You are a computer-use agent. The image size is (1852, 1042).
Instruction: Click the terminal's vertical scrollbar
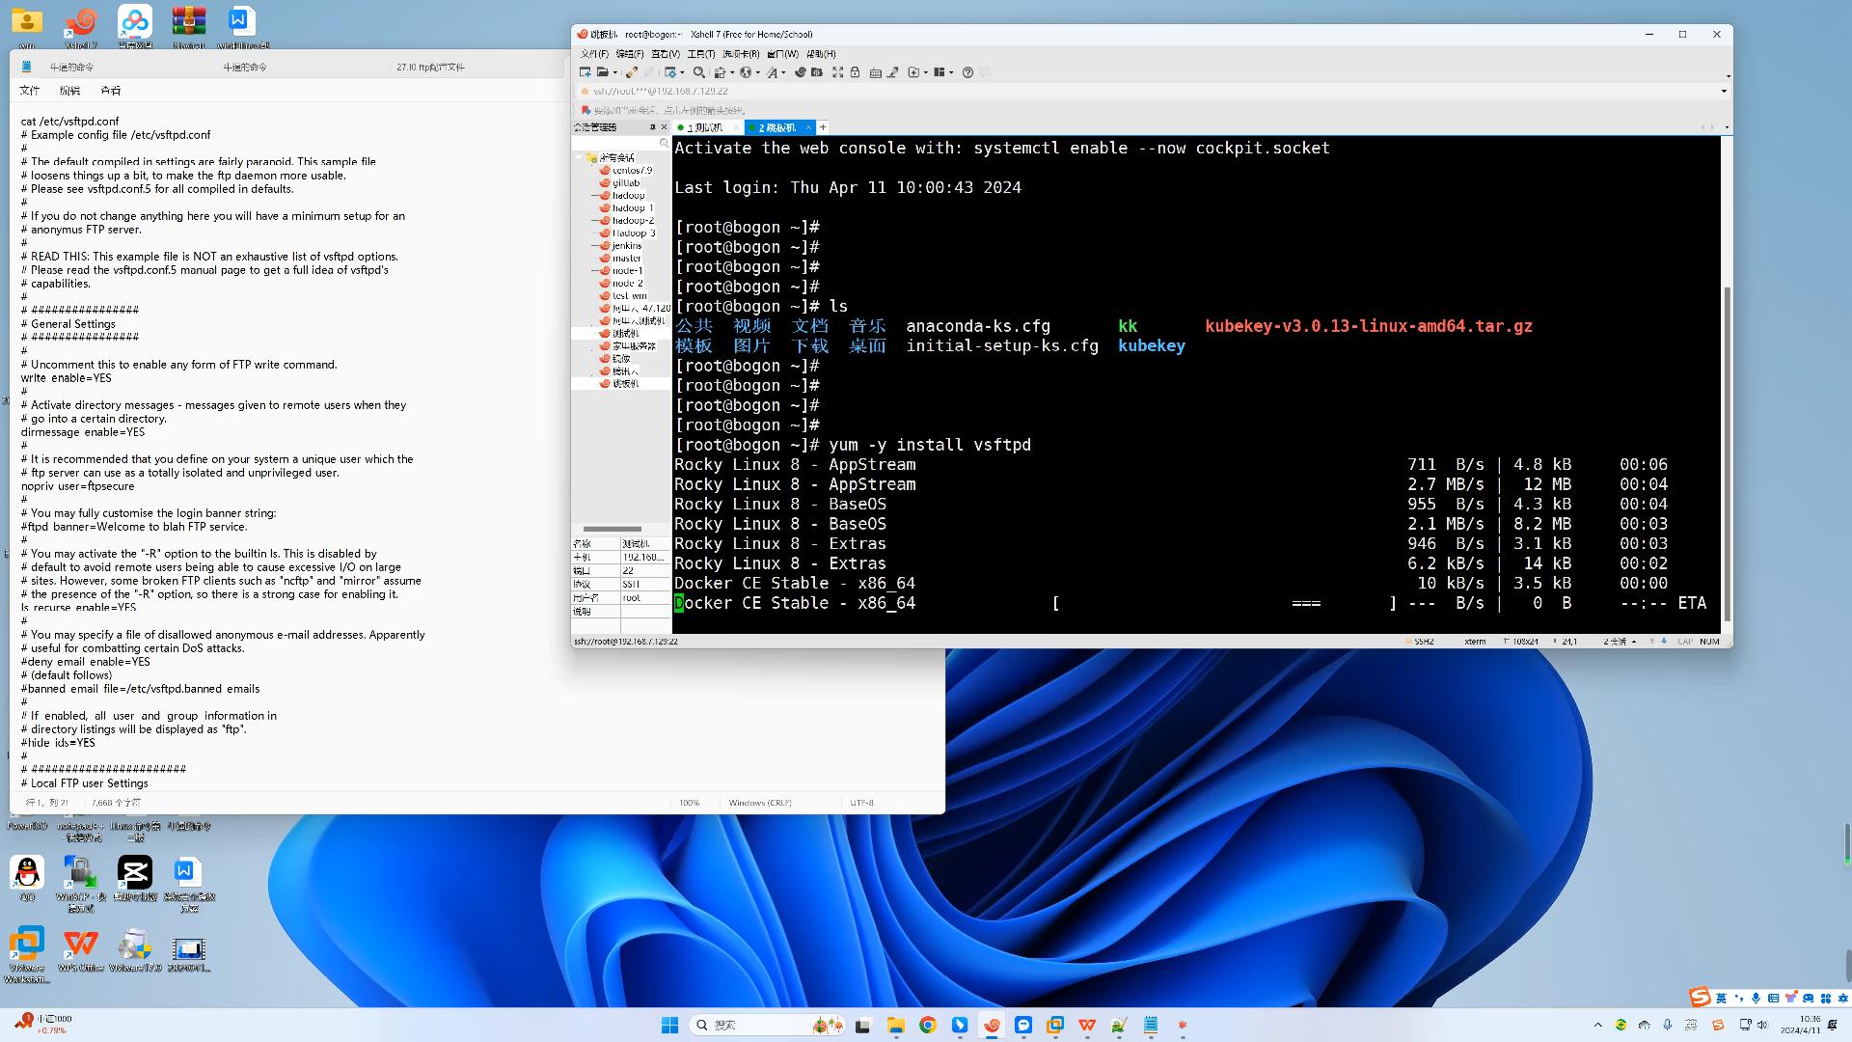tap(1727, 453)
